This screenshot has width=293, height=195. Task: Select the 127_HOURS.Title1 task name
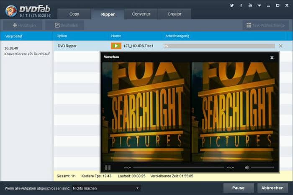click(x=138, y=46)
